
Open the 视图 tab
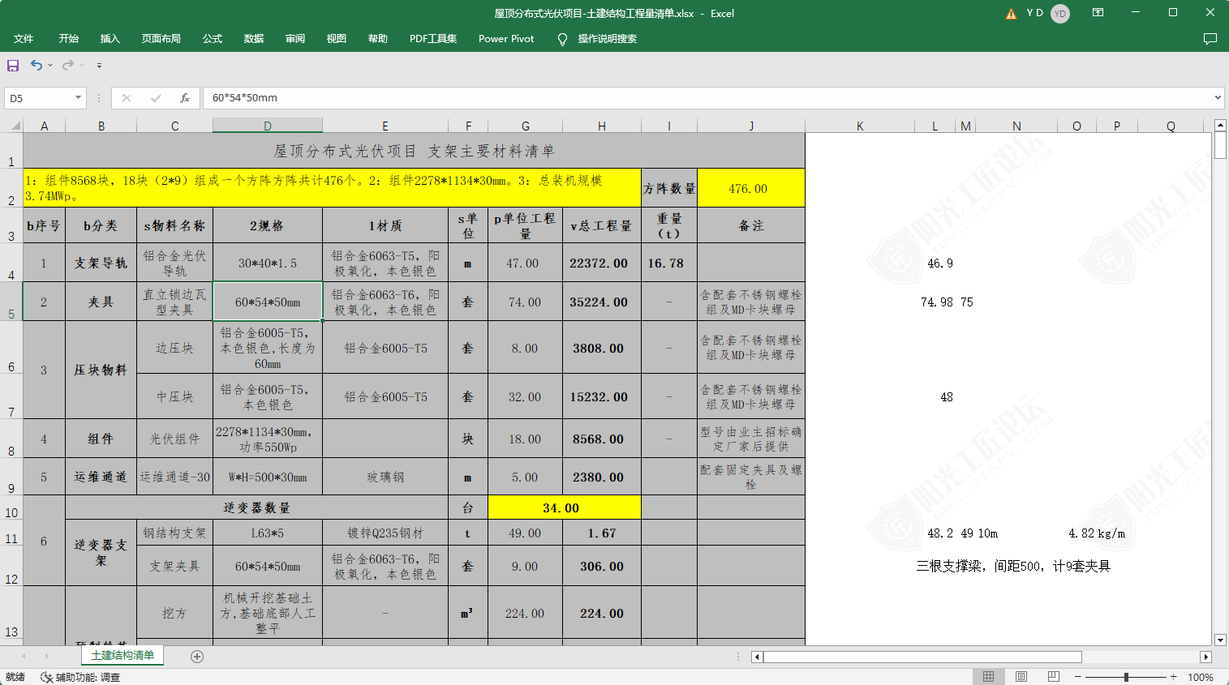click(x=337, y=39)
